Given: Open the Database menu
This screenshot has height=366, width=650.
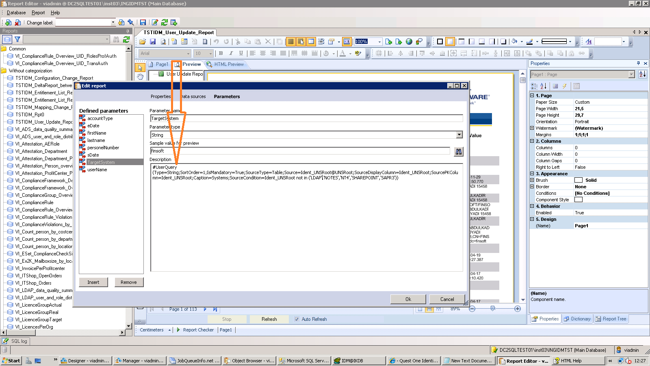Looking at the screenshot, I should [16, 13].
